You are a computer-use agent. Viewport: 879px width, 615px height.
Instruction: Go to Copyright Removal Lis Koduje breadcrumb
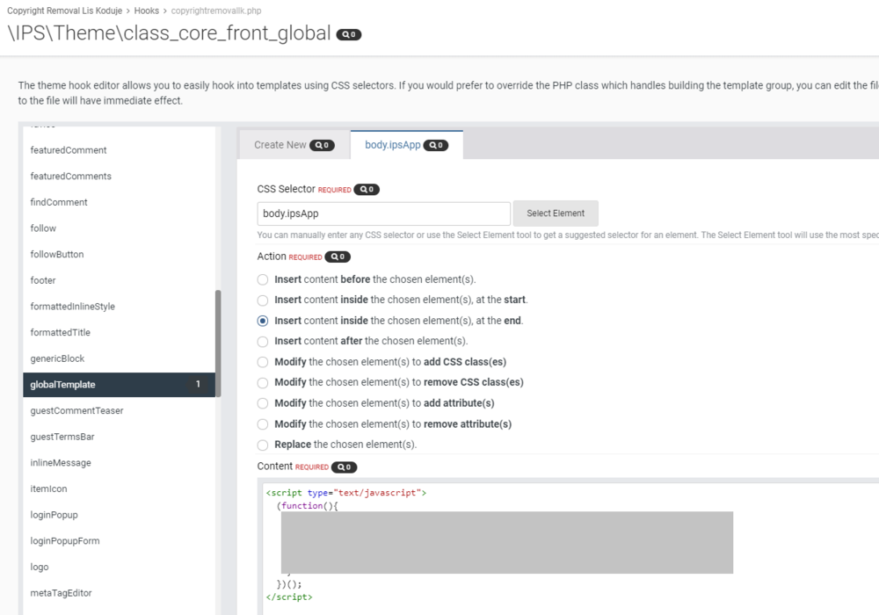click(x=62, y=11)
